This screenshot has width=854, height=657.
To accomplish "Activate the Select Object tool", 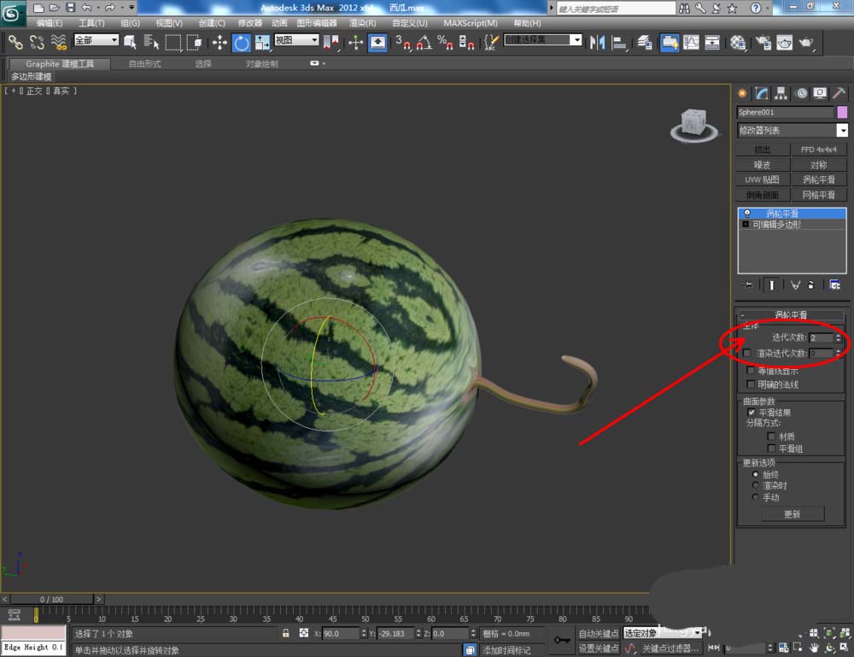I will pos(130,42).
